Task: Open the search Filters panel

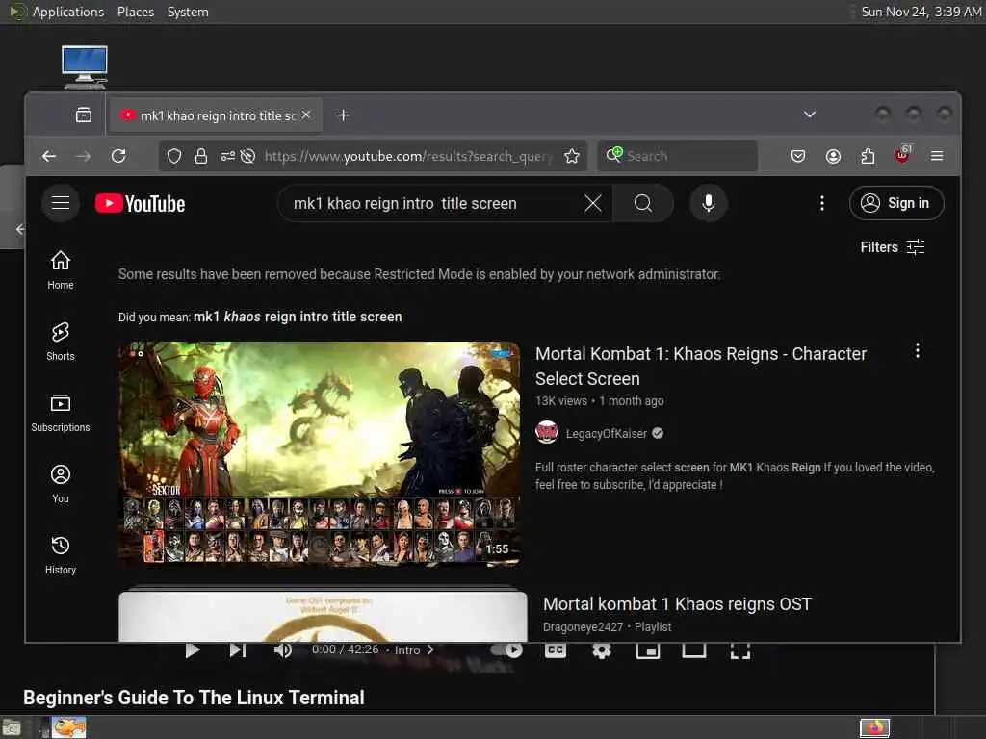Action: (893, 247)
